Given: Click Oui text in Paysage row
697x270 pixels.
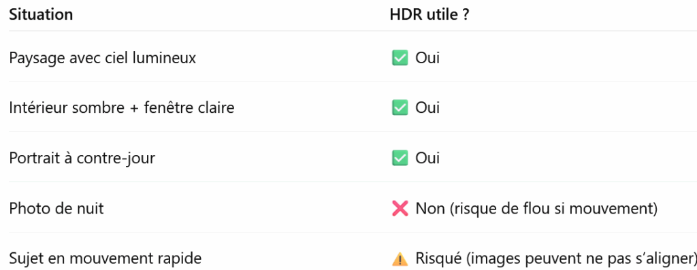Looking at the screenshot, I should (427, 58).
